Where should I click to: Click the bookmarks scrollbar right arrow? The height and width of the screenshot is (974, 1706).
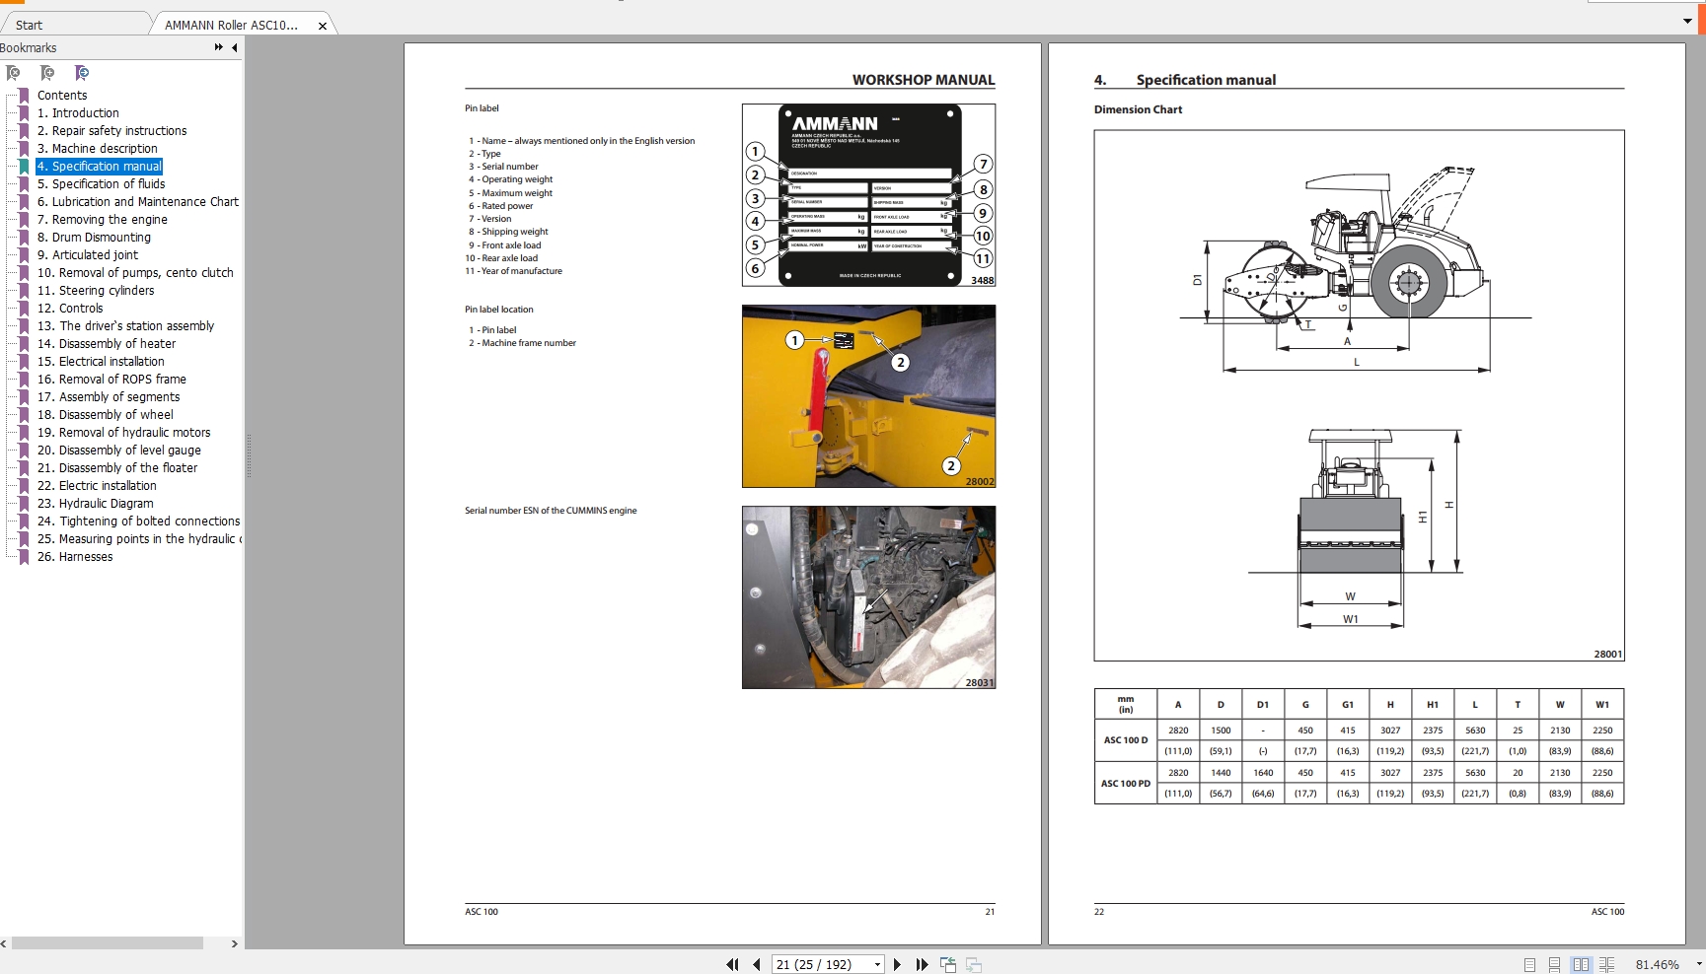[x=234, y=943]
